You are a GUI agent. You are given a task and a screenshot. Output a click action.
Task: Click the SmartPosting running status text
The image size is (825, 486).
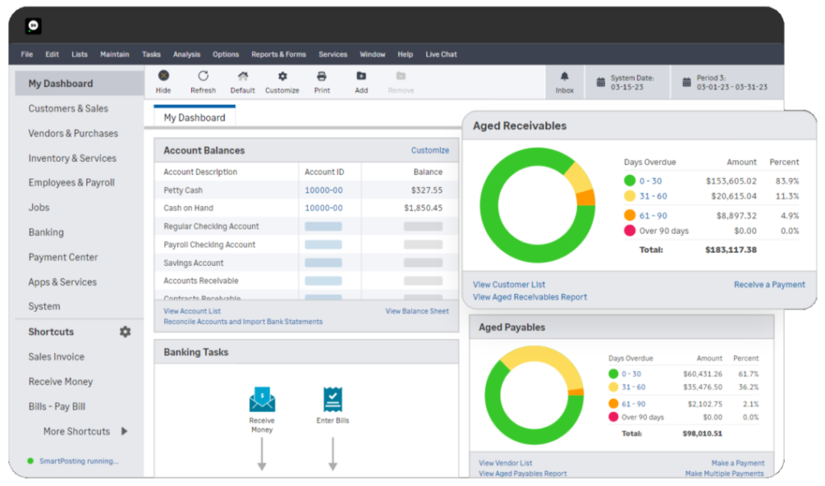pyautogui.click(x=79, y=461)
